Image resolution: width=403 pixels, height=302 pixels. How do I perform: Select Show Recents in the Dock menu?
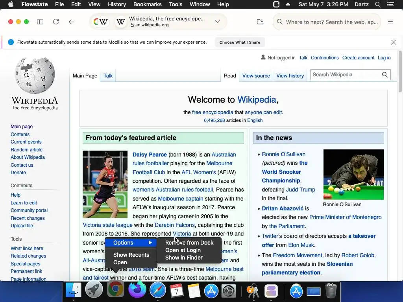[x=131, y=255]
